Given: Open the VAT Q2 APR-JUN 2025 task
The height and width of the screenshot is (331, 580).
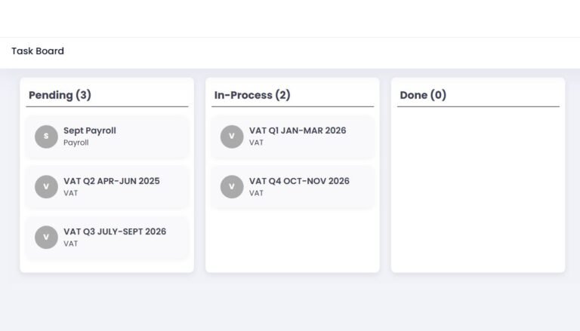Looking at the screenshot, I should 111,181.
